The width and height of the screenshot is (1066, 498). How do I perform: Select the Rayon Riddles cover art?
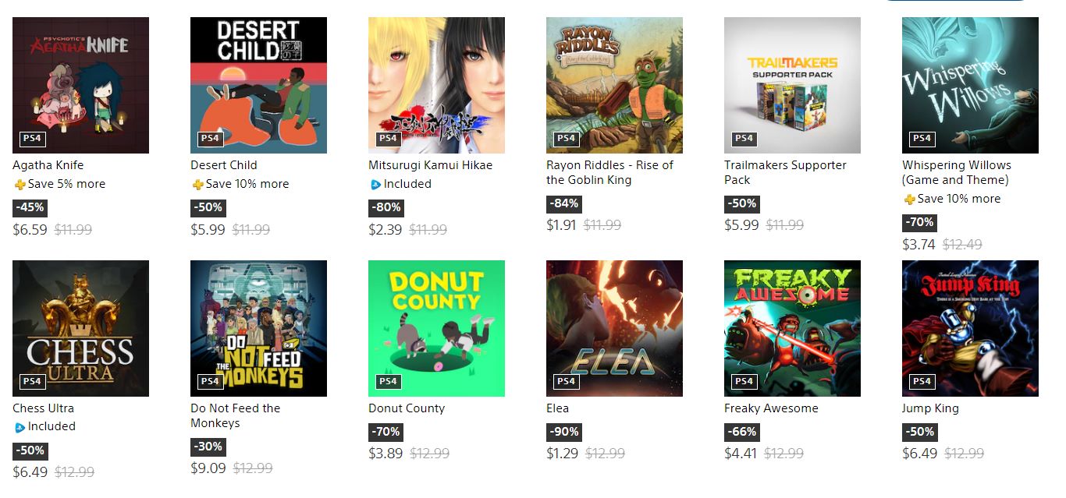(614, 85)
